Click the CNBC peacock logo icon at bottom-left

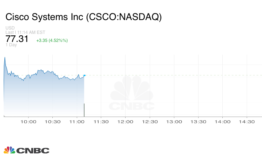point(9,150)
